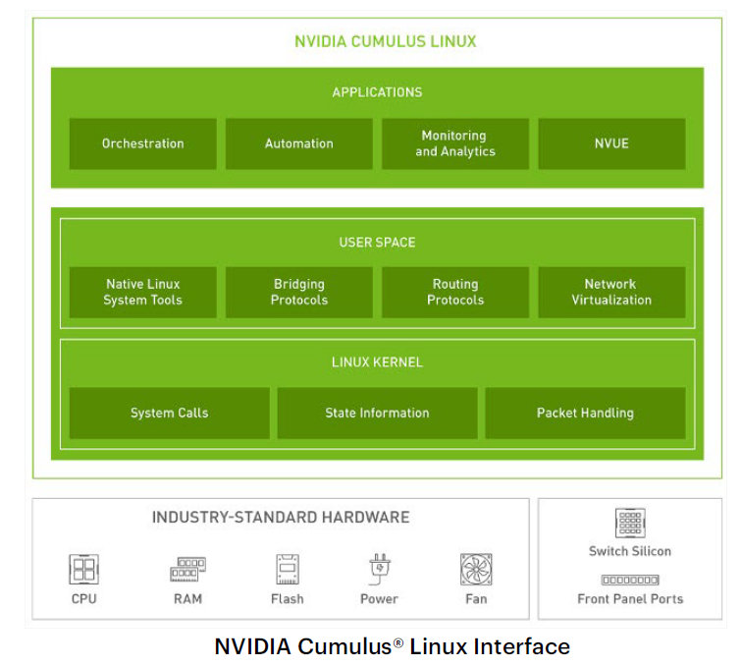The width and height of the screenshot is (742, 666).
Task: Select the RAM memory module icon
Action: (x=186, y=569)
